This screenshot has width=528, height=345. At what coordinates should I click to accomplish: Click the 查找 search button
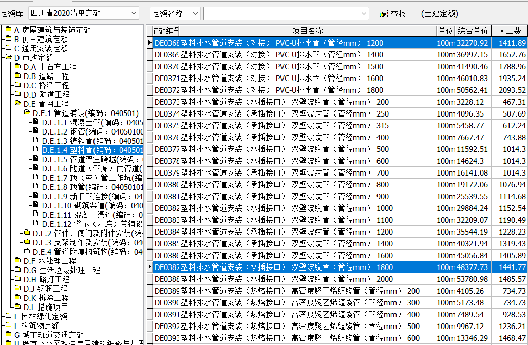point(392,14)
